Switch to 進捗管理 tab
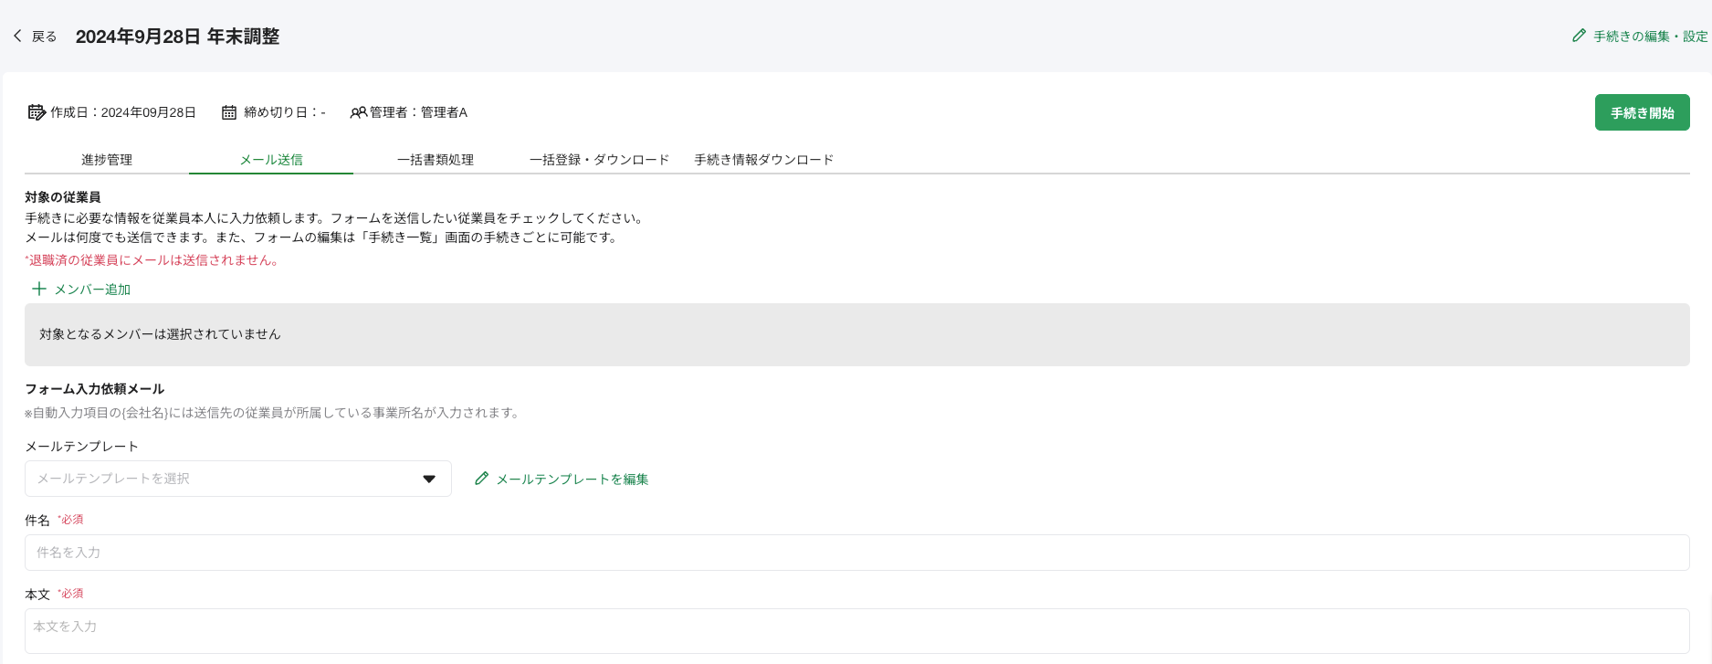The width and height of the screenshot is (1712, 664). pos(107,160)
